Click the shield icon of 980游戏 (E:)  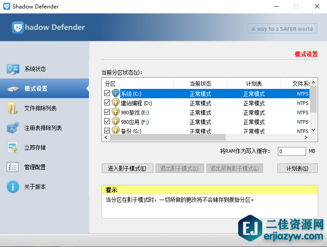coord(116,112)
